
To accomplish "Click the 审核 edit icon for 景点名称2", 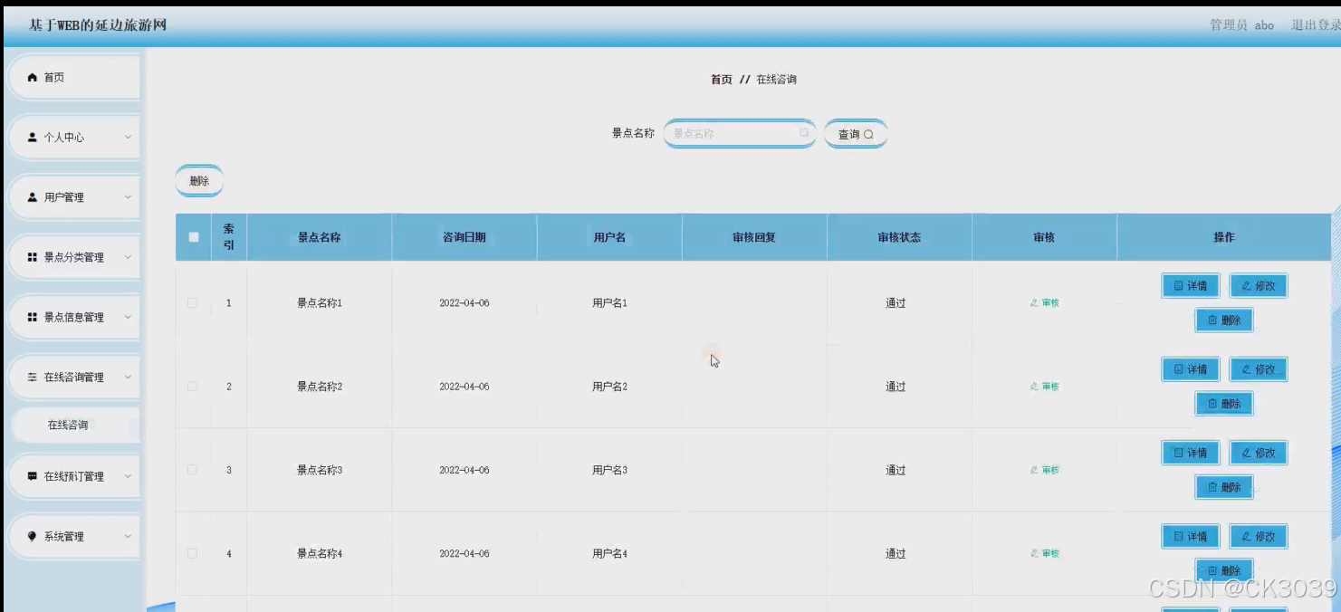I will coord(1034,387).
